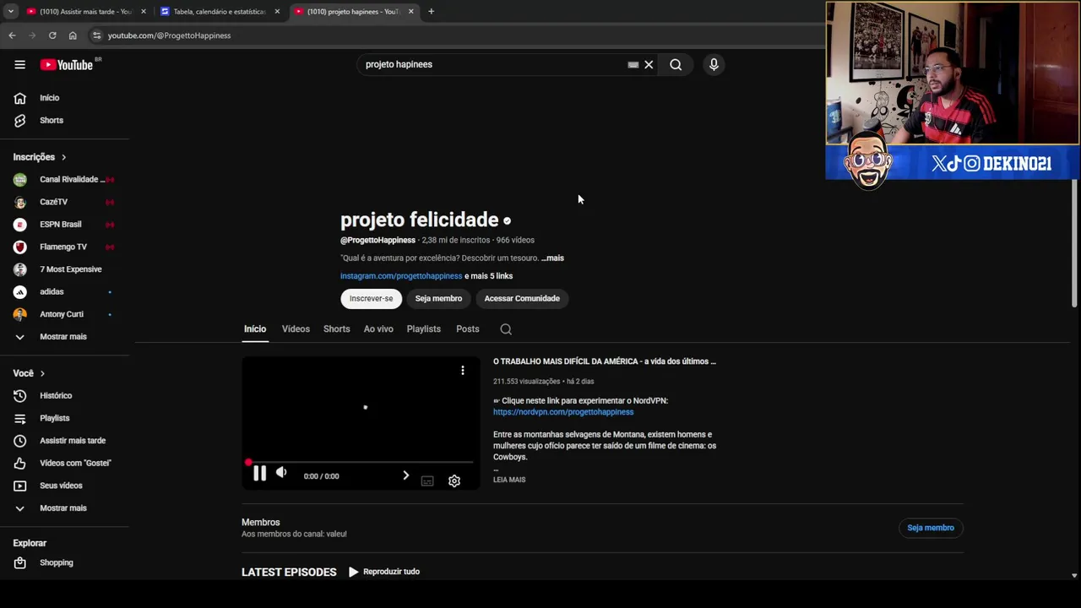Open adidas channel subscription
1081x608 pixels.
point(64,291)
